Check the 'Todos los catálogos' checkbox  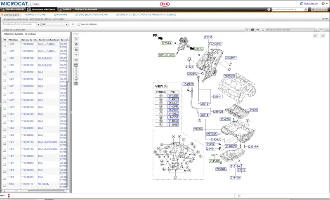(79, 24)
